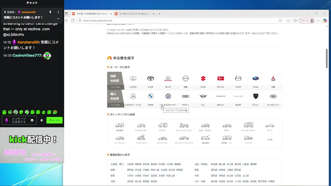Open the Mazda (マツダ) maker logo
Image resolution: width=331 pixels, height=186 pixels.
tap(238, 79)
